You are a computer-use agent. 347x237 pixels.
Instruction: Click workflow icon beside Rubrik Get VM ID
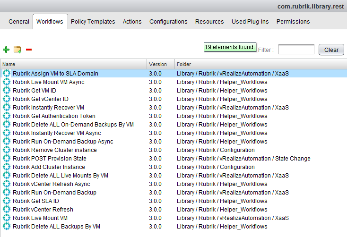(7, 91)
